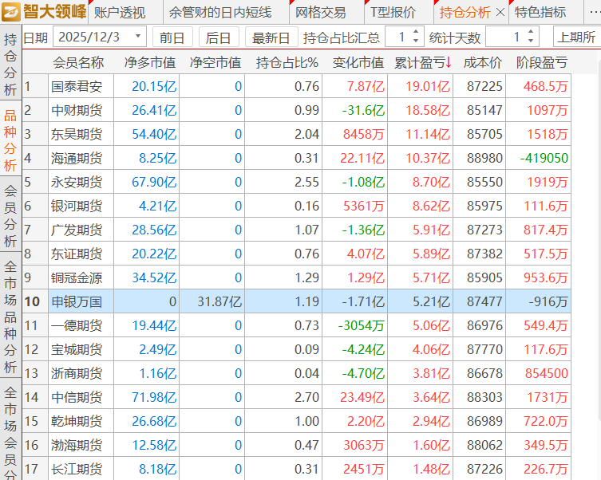This screenshot has height=480, width=601.
Task: Select the 持仓分析 top tab
Action: click(465, 13)
